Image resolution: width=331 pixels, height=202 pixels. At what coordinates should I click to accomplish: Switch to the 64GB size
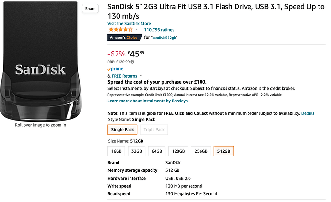tap(157, 151)
